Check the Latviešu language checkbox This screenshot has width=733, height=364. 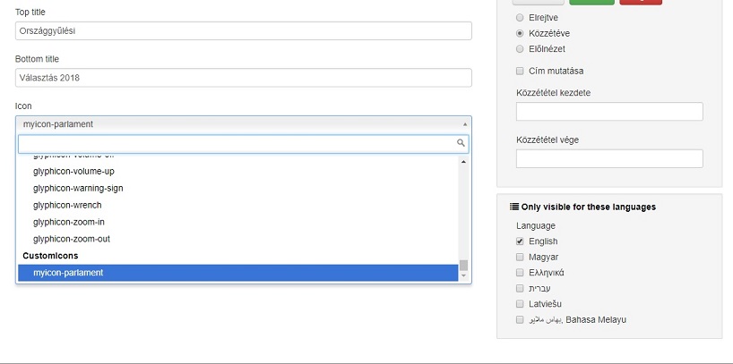point(520,304)
